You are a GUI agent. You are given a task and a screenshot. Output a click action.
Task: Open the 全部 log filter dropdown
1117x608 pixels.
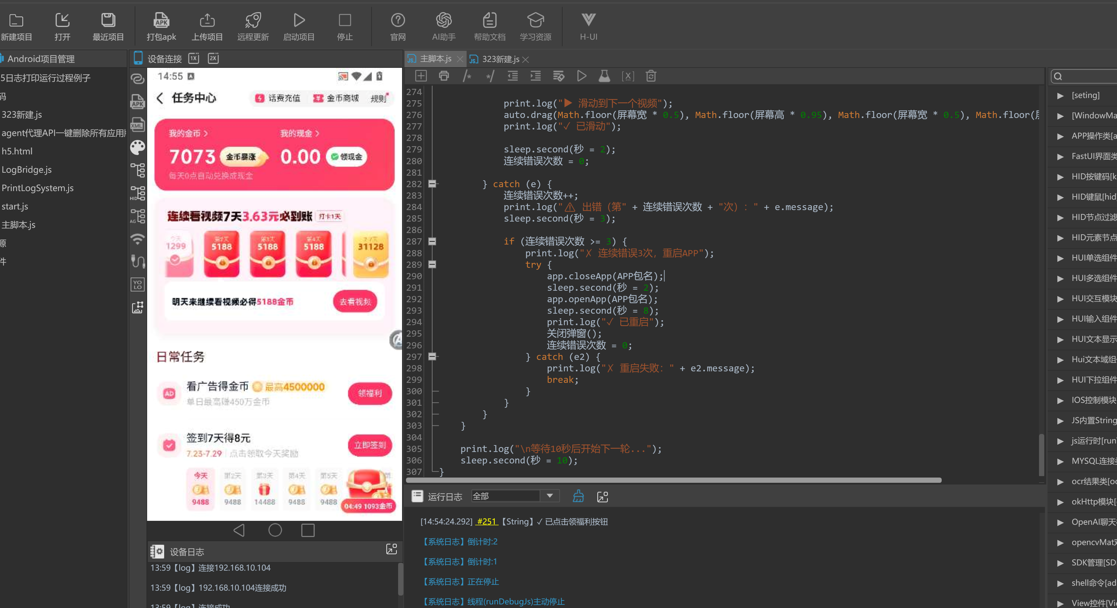point(515,496)
